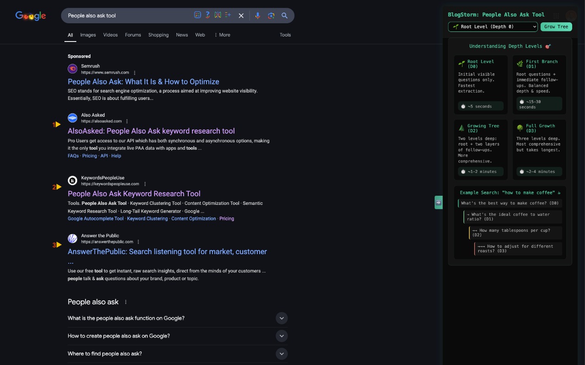Start voice search with the microphone

coord(258,16)
